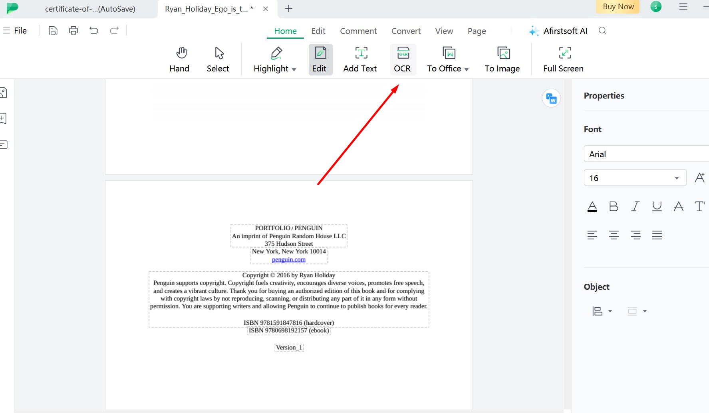Click the Afirstsoft app logo
709x413 pixels.
click(x=12, y=8)
